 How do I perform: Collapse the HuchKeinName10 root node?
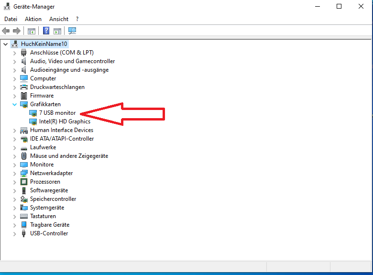(5, 44)
